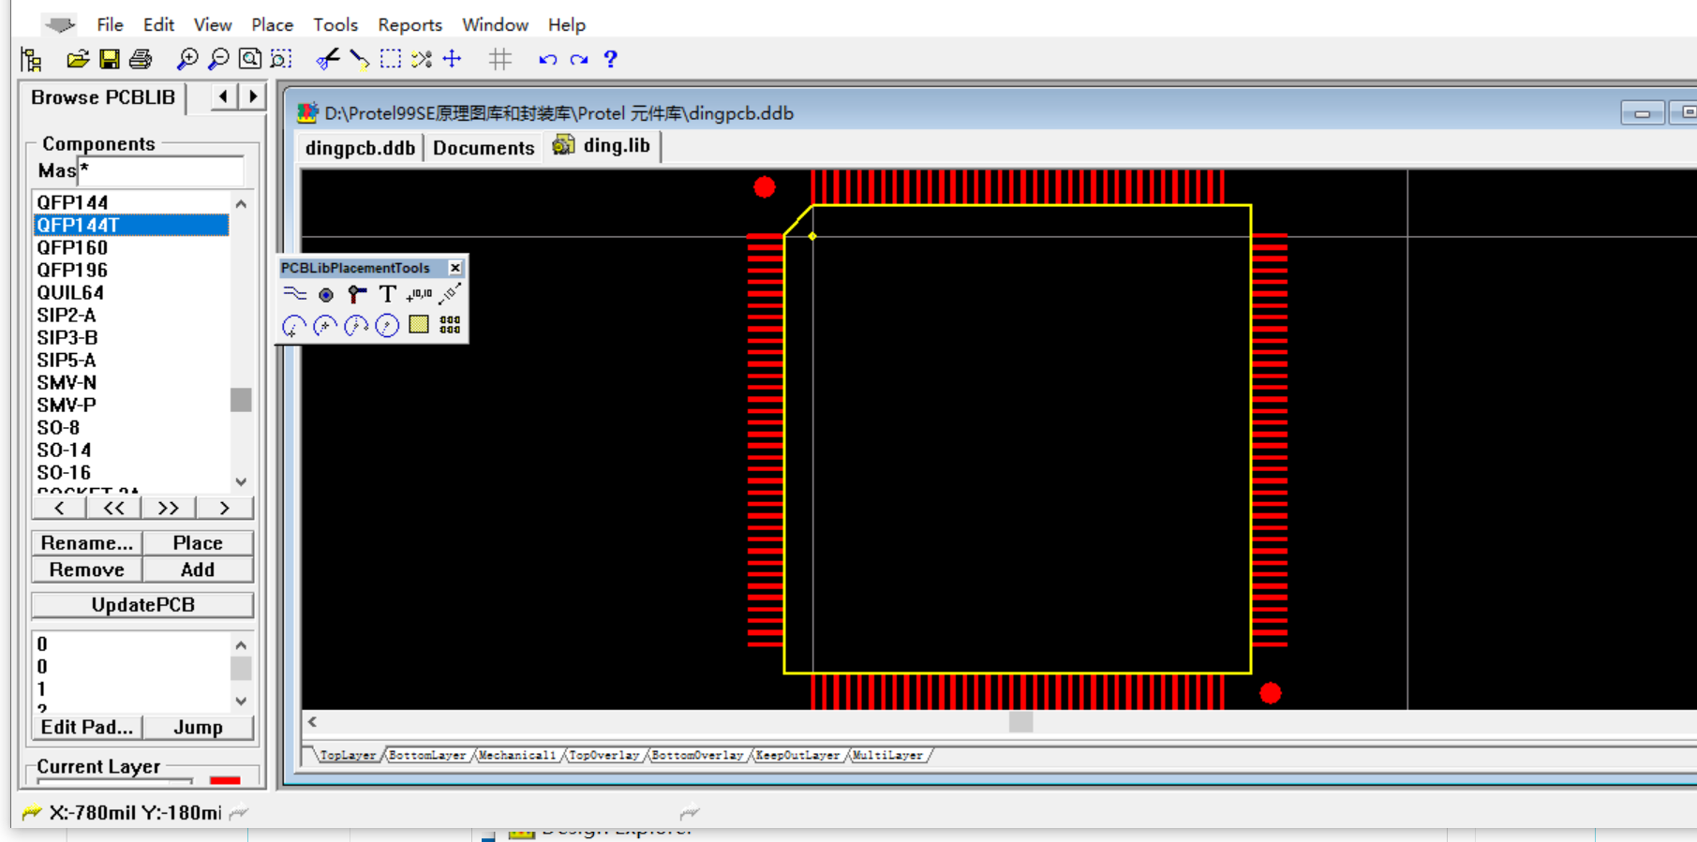Select the Place Full Circle tool
Viewport: 1697px width, 842px height.
(x=387, y=326)
